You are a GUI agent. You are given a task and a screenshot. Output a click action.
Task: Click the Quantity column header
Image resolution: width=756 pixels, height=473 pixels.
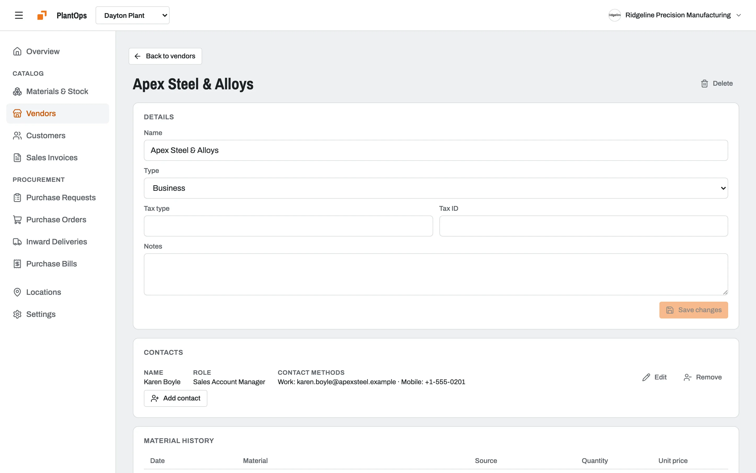click(595, 461)
